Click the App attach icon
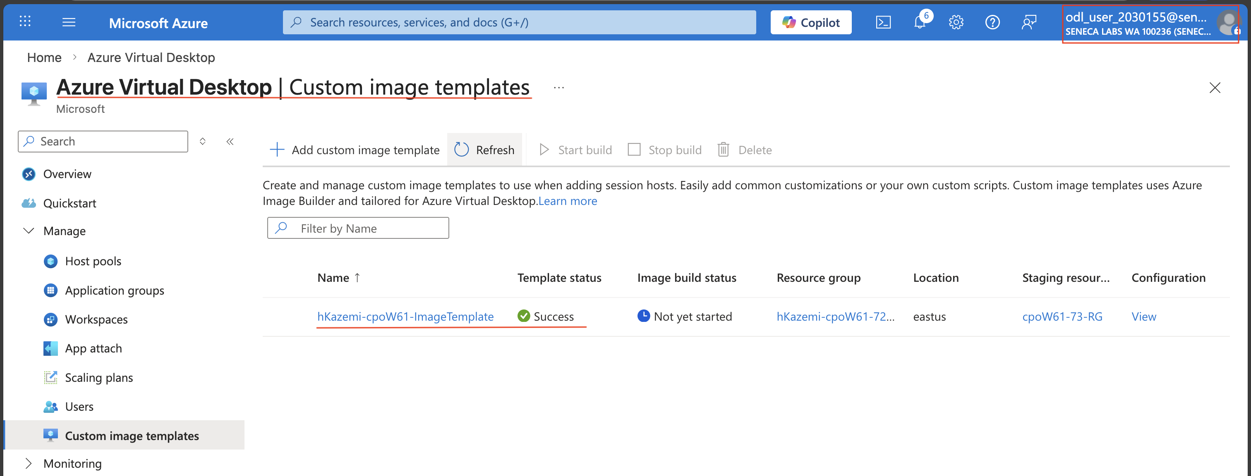 [50, 348]
